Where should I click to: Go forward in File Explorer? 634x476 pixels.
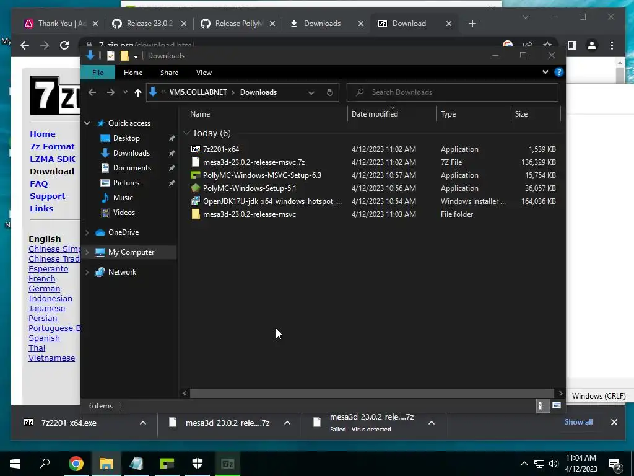tap(110, 92)
